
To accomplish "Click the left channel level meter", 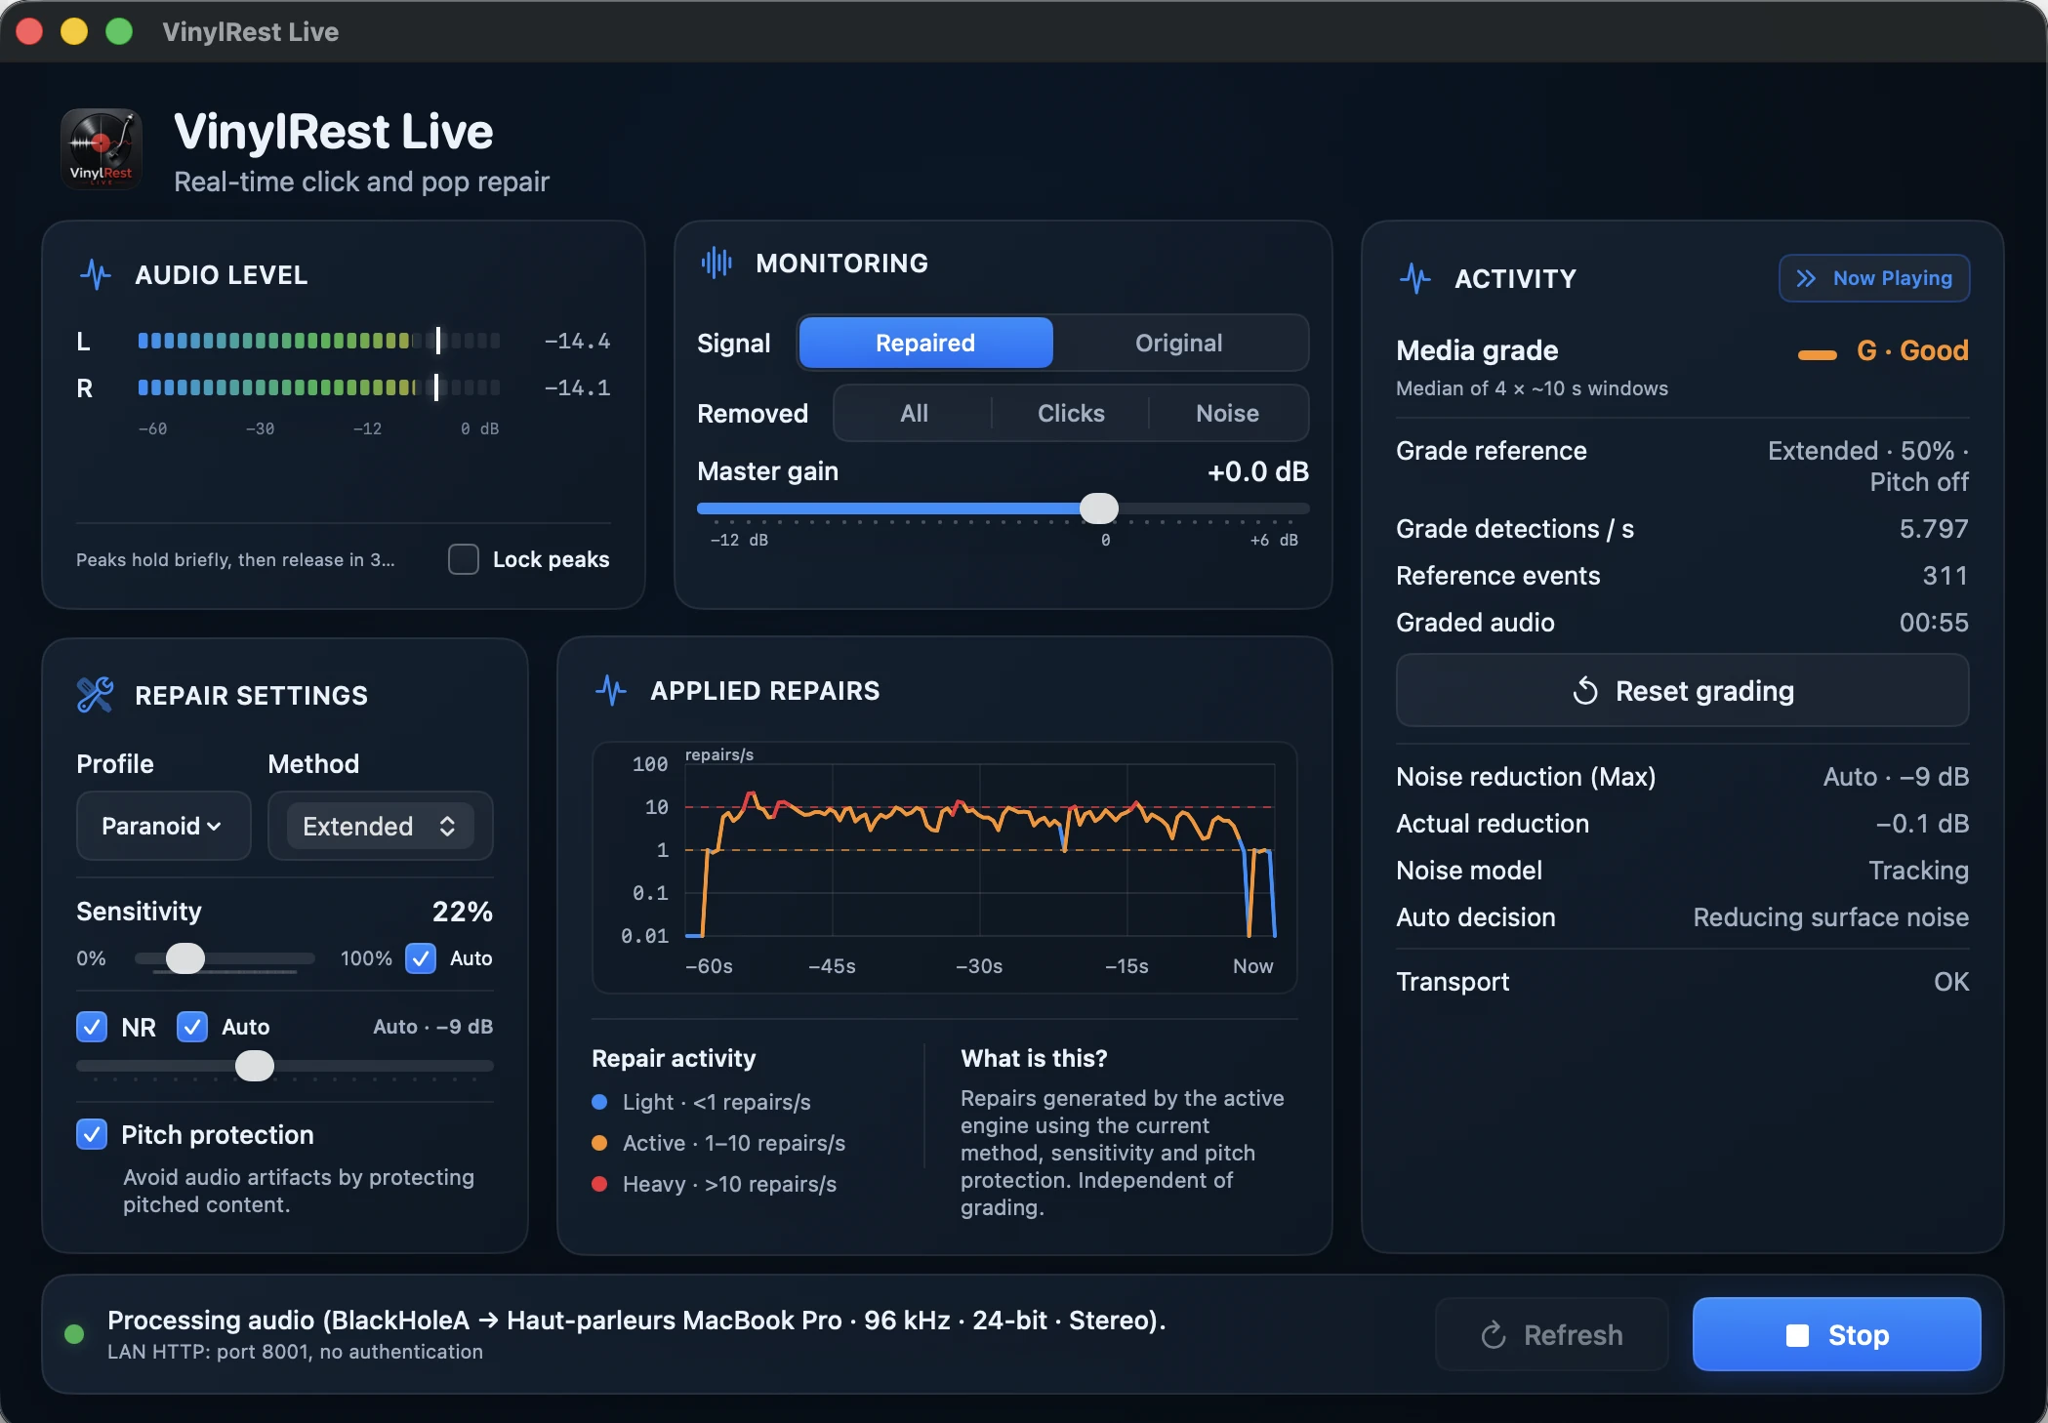I will pos(319,341).
